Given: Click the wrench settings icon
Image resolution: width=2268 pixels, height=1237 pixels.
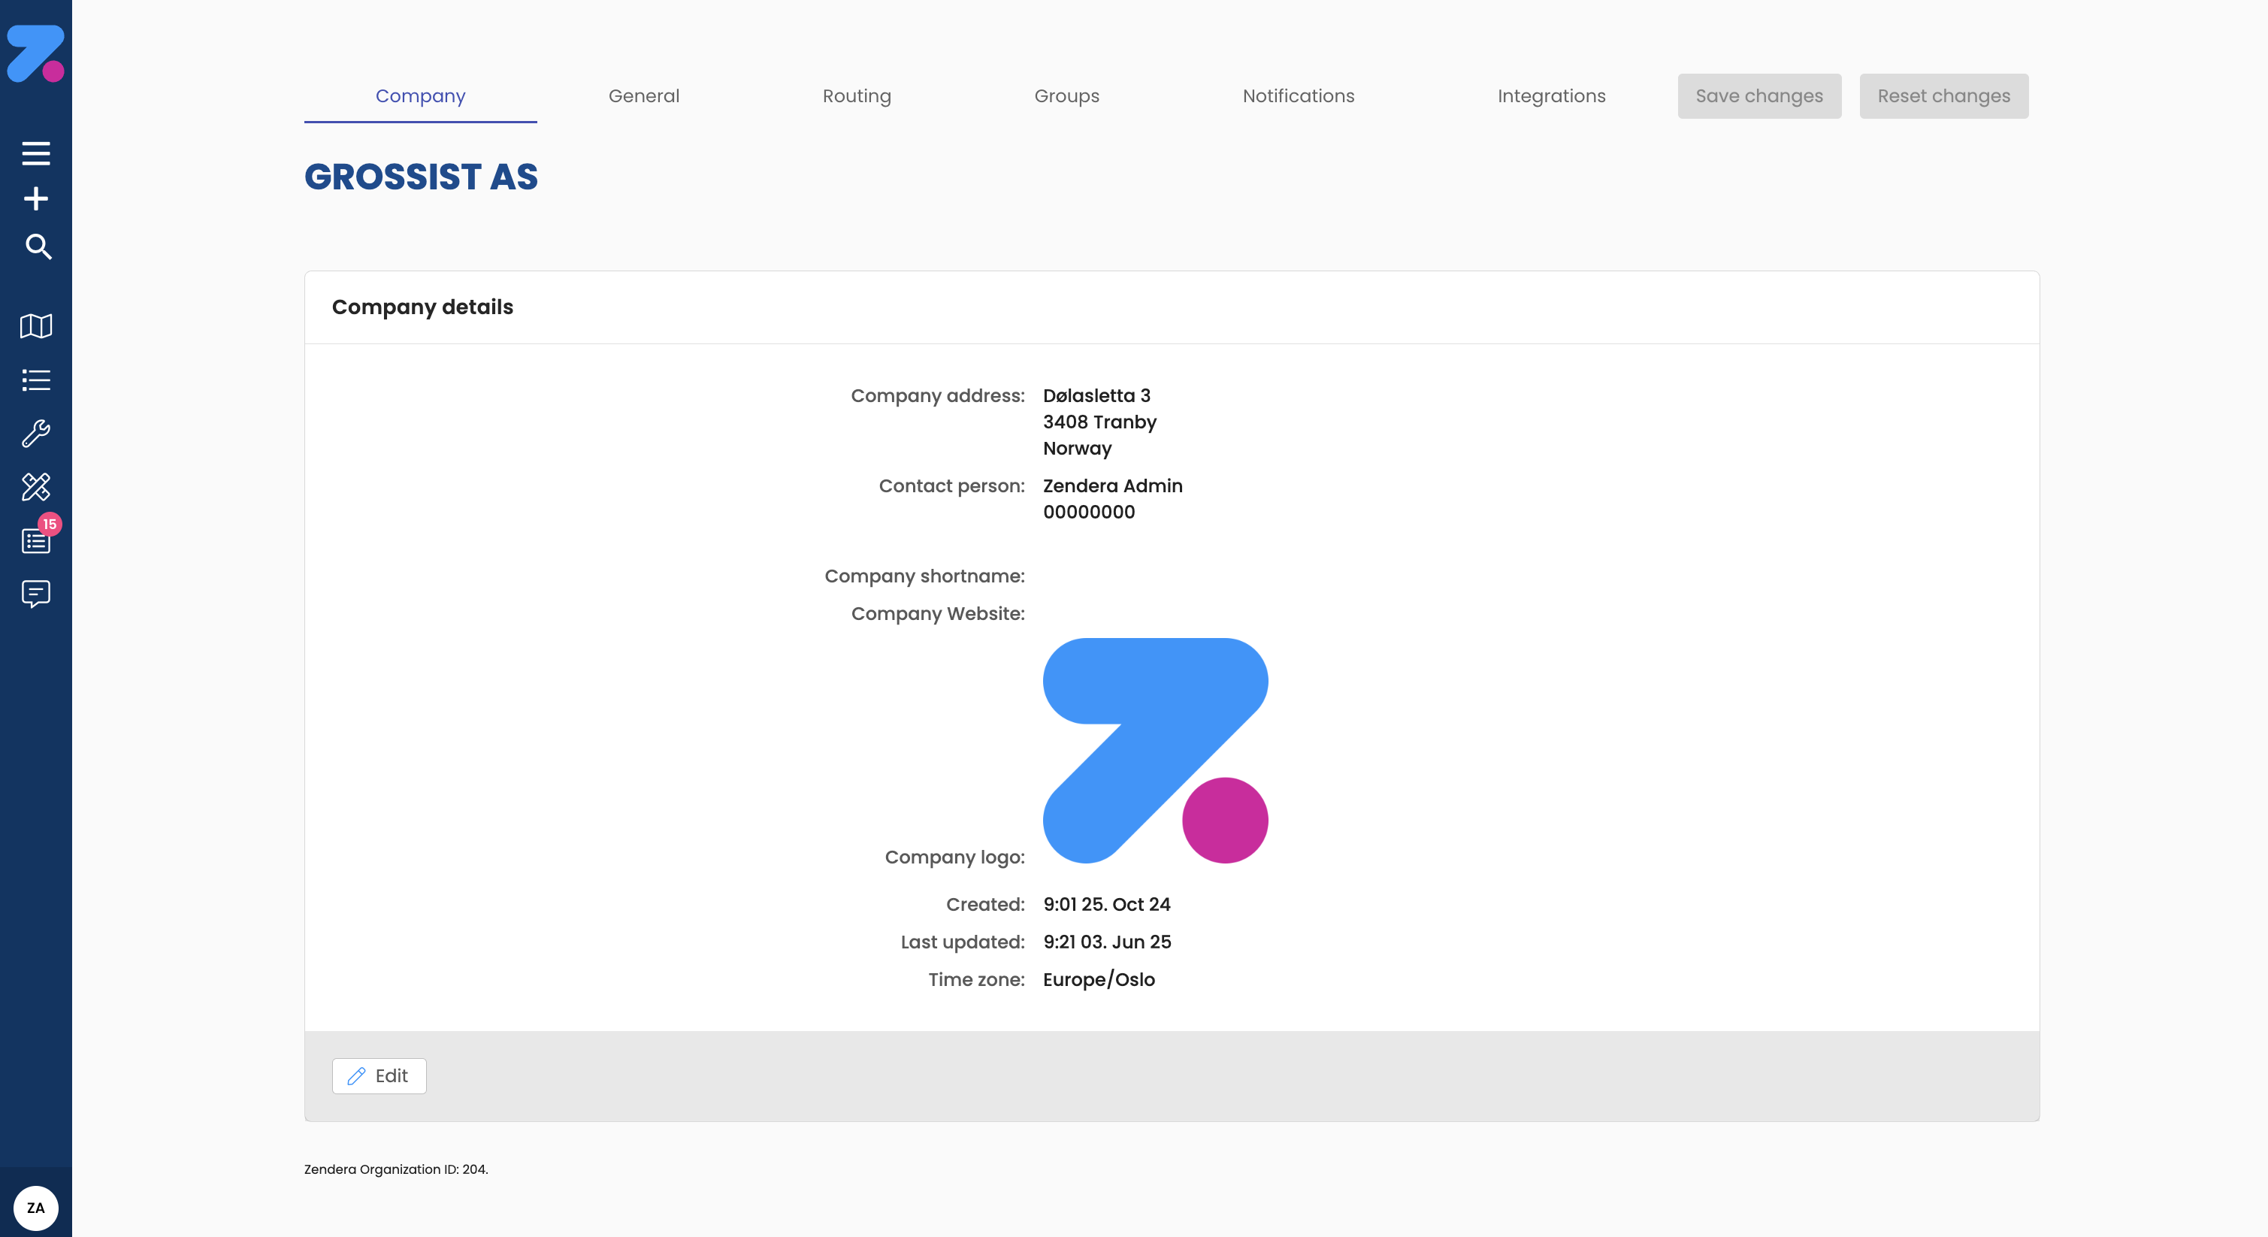Looking at the screenshot, I should [35, 433].
